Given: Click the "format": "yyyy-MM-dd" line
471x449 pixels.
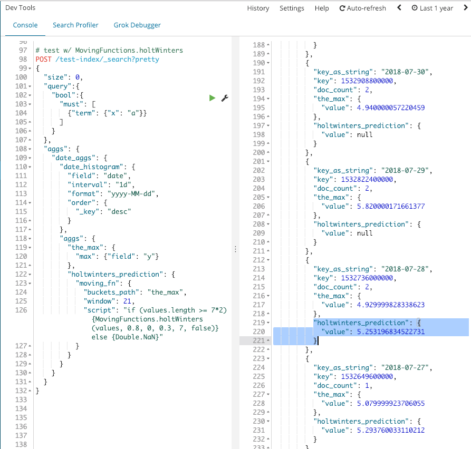Looking at the screenshot, I should [113, 193].
